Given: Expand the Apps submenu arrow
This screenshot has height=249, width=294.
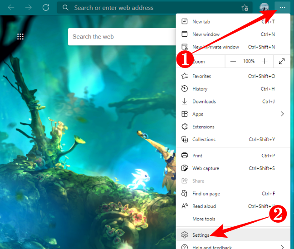Looking at the screenshot, I should point(282,114).
